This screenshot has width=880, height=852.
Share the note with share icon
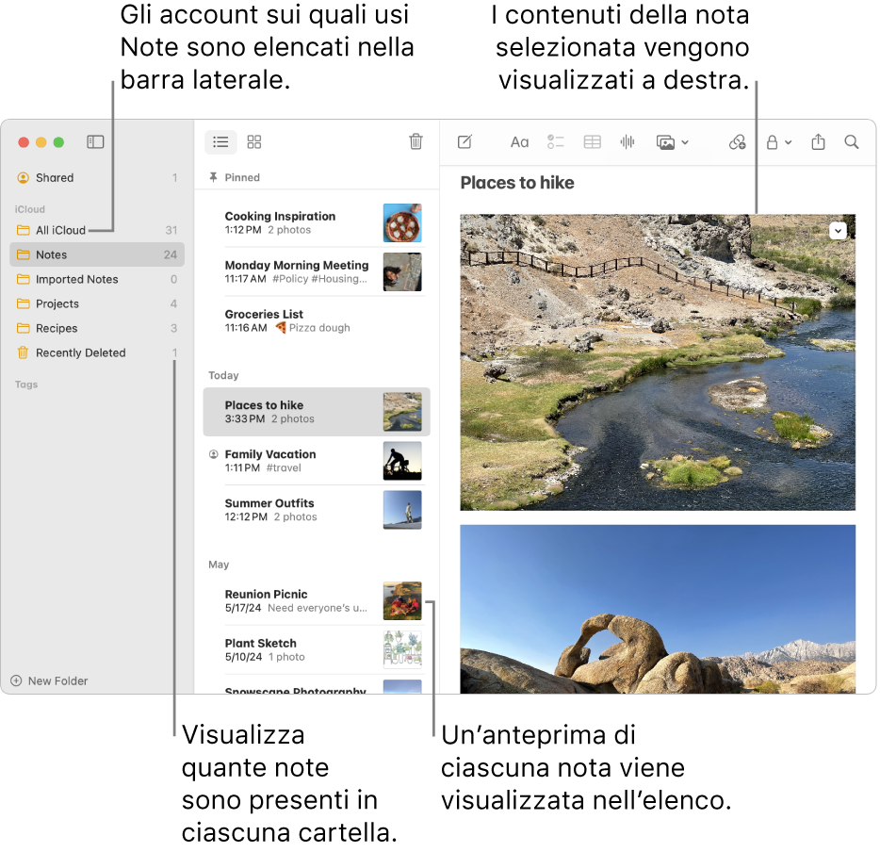click(818, 142)
